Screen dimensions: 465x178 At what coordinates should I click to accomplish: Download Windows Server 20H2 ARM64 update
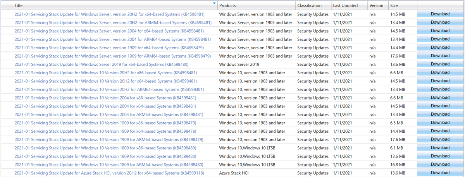[x=440, y=22]
